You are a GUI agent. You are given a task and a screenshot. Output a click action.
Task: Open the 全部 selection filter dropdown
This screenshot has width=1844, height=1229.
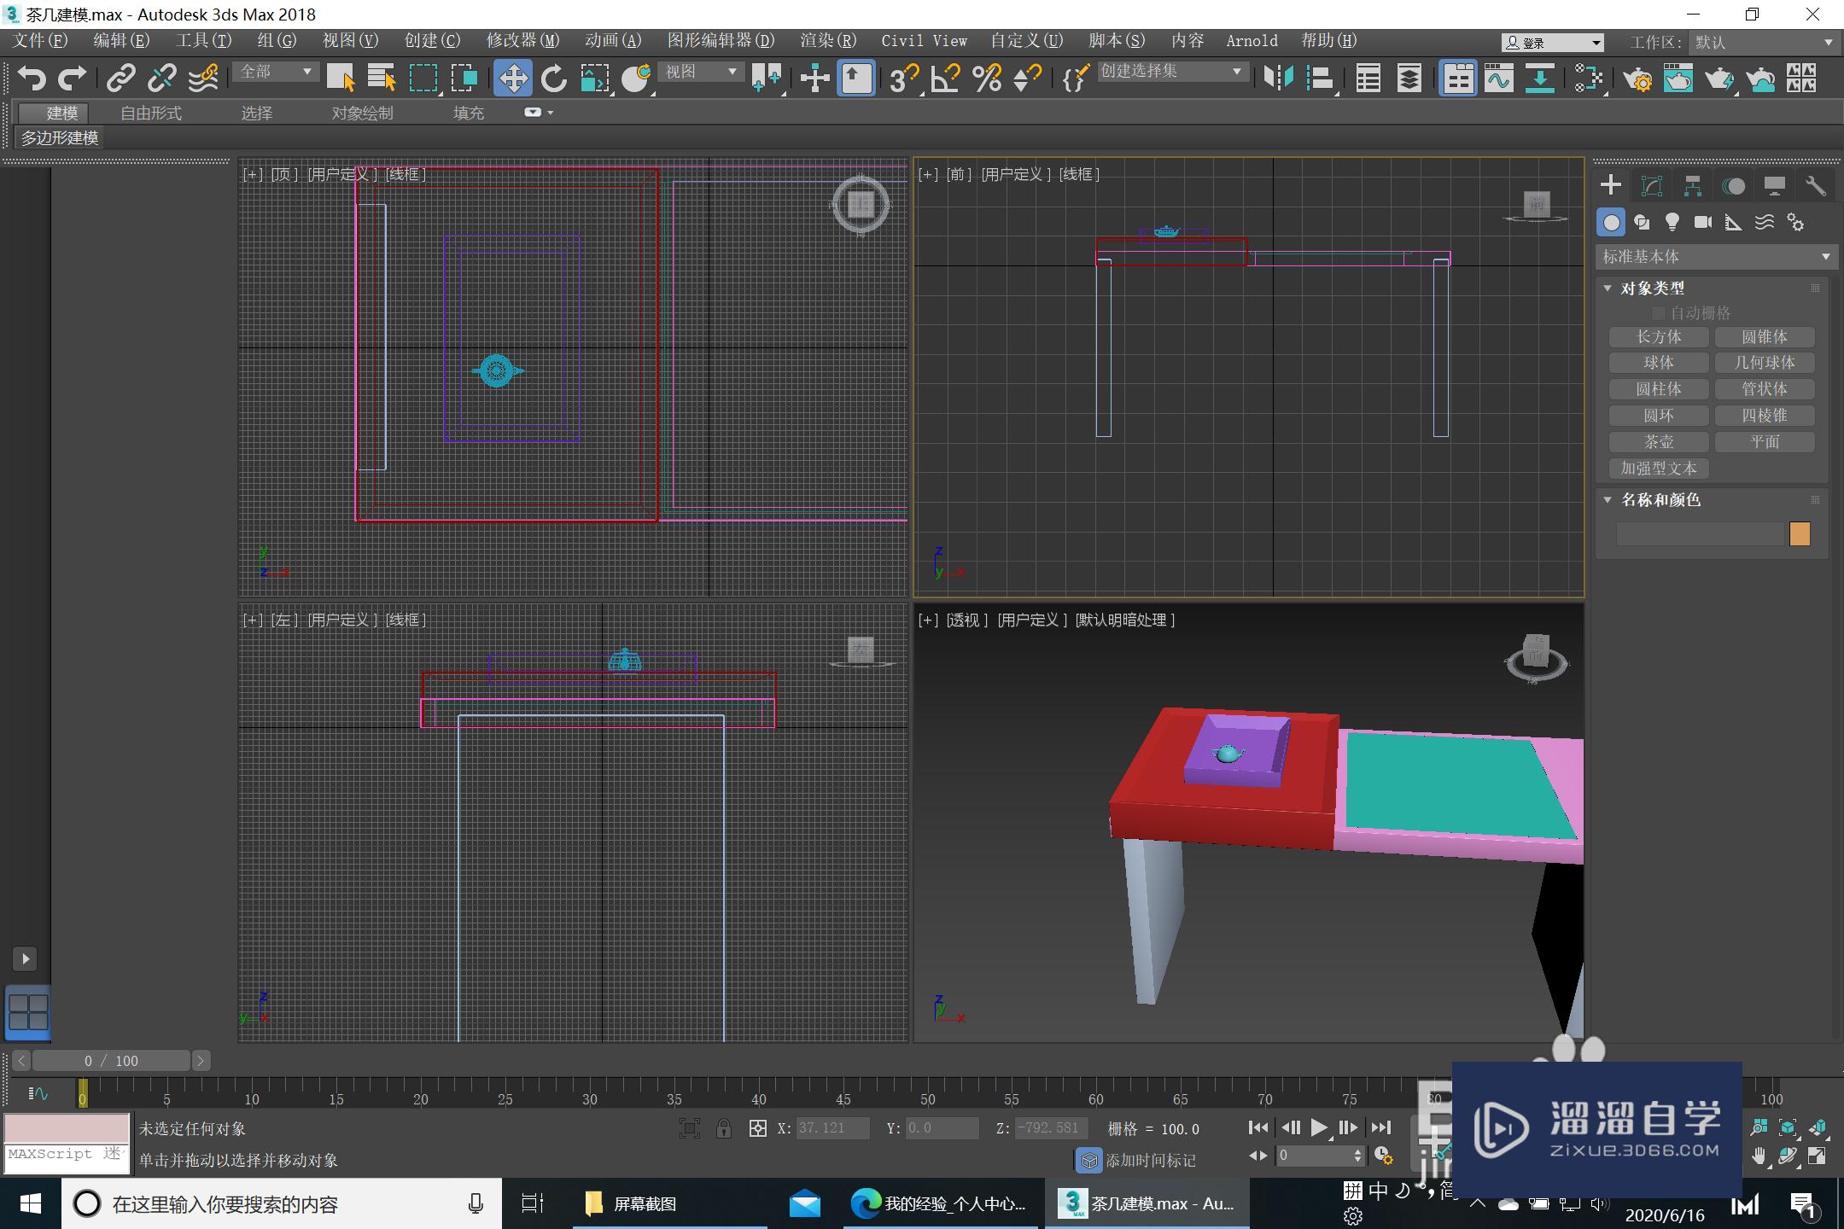coord(276,73)
